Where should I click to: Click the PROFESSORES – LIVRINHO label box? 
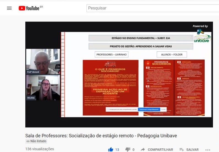click(112, 54)
